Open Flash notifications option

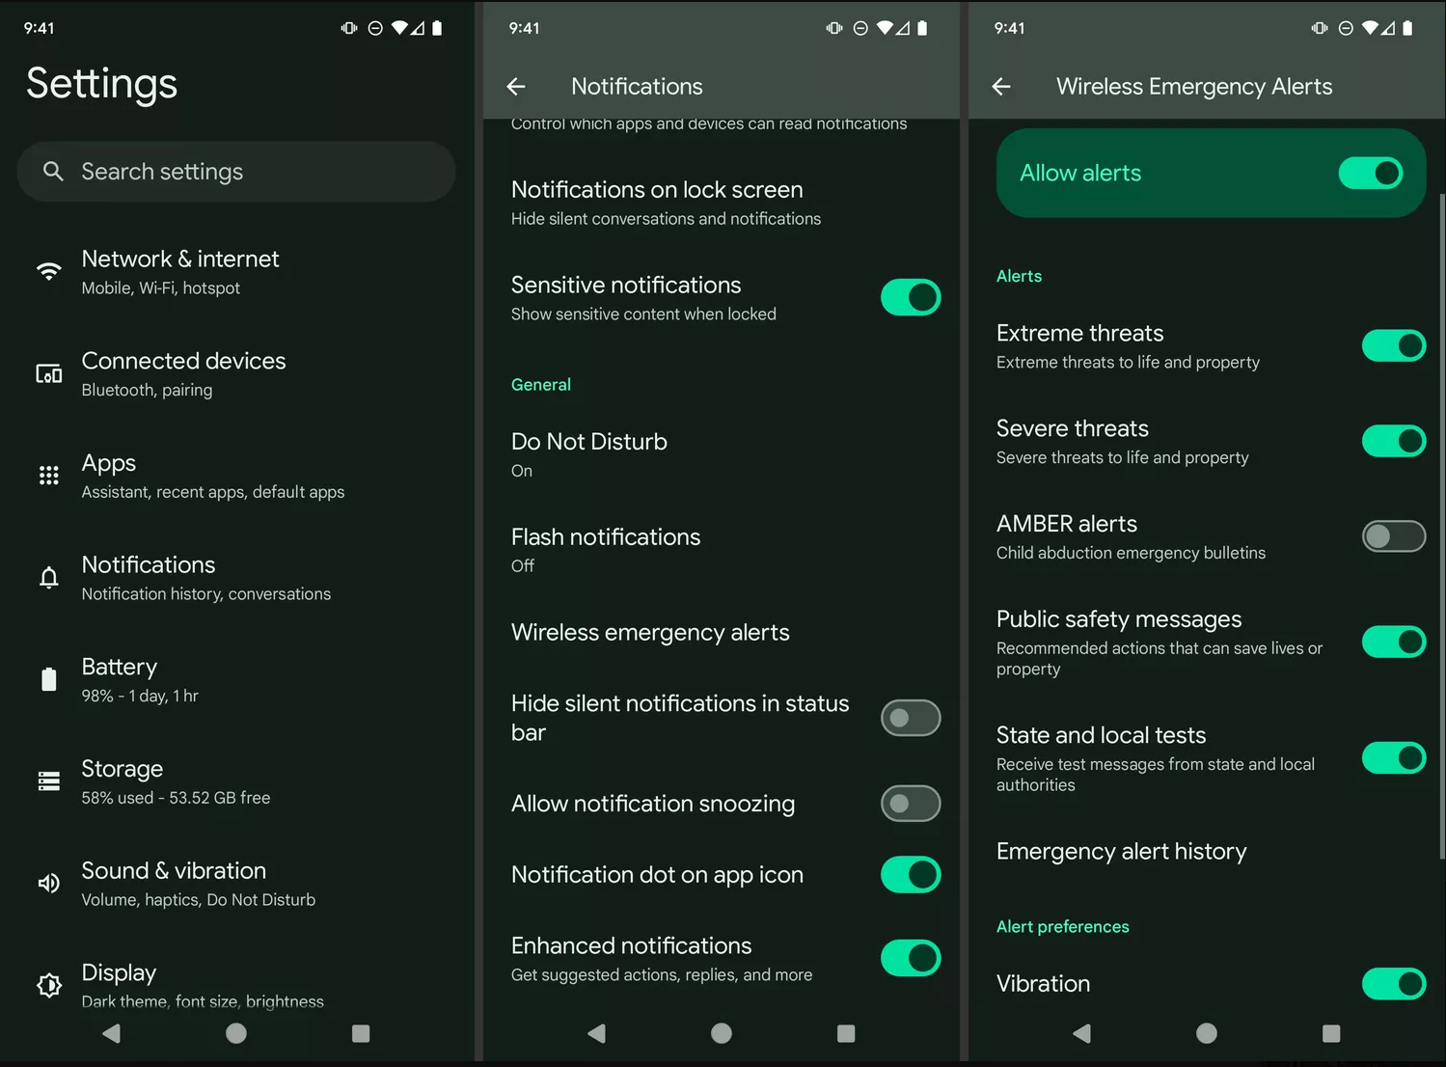[606, 550]
